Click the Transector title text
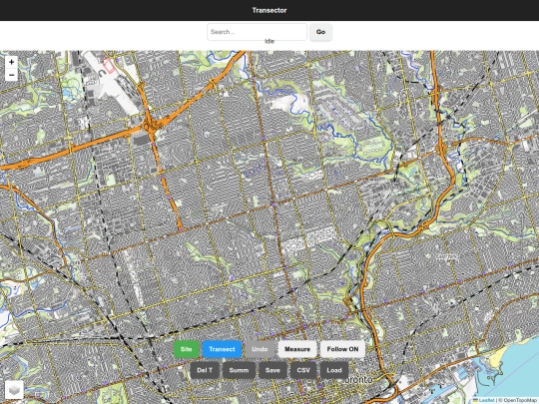539x404 pixels. (269, 10)
